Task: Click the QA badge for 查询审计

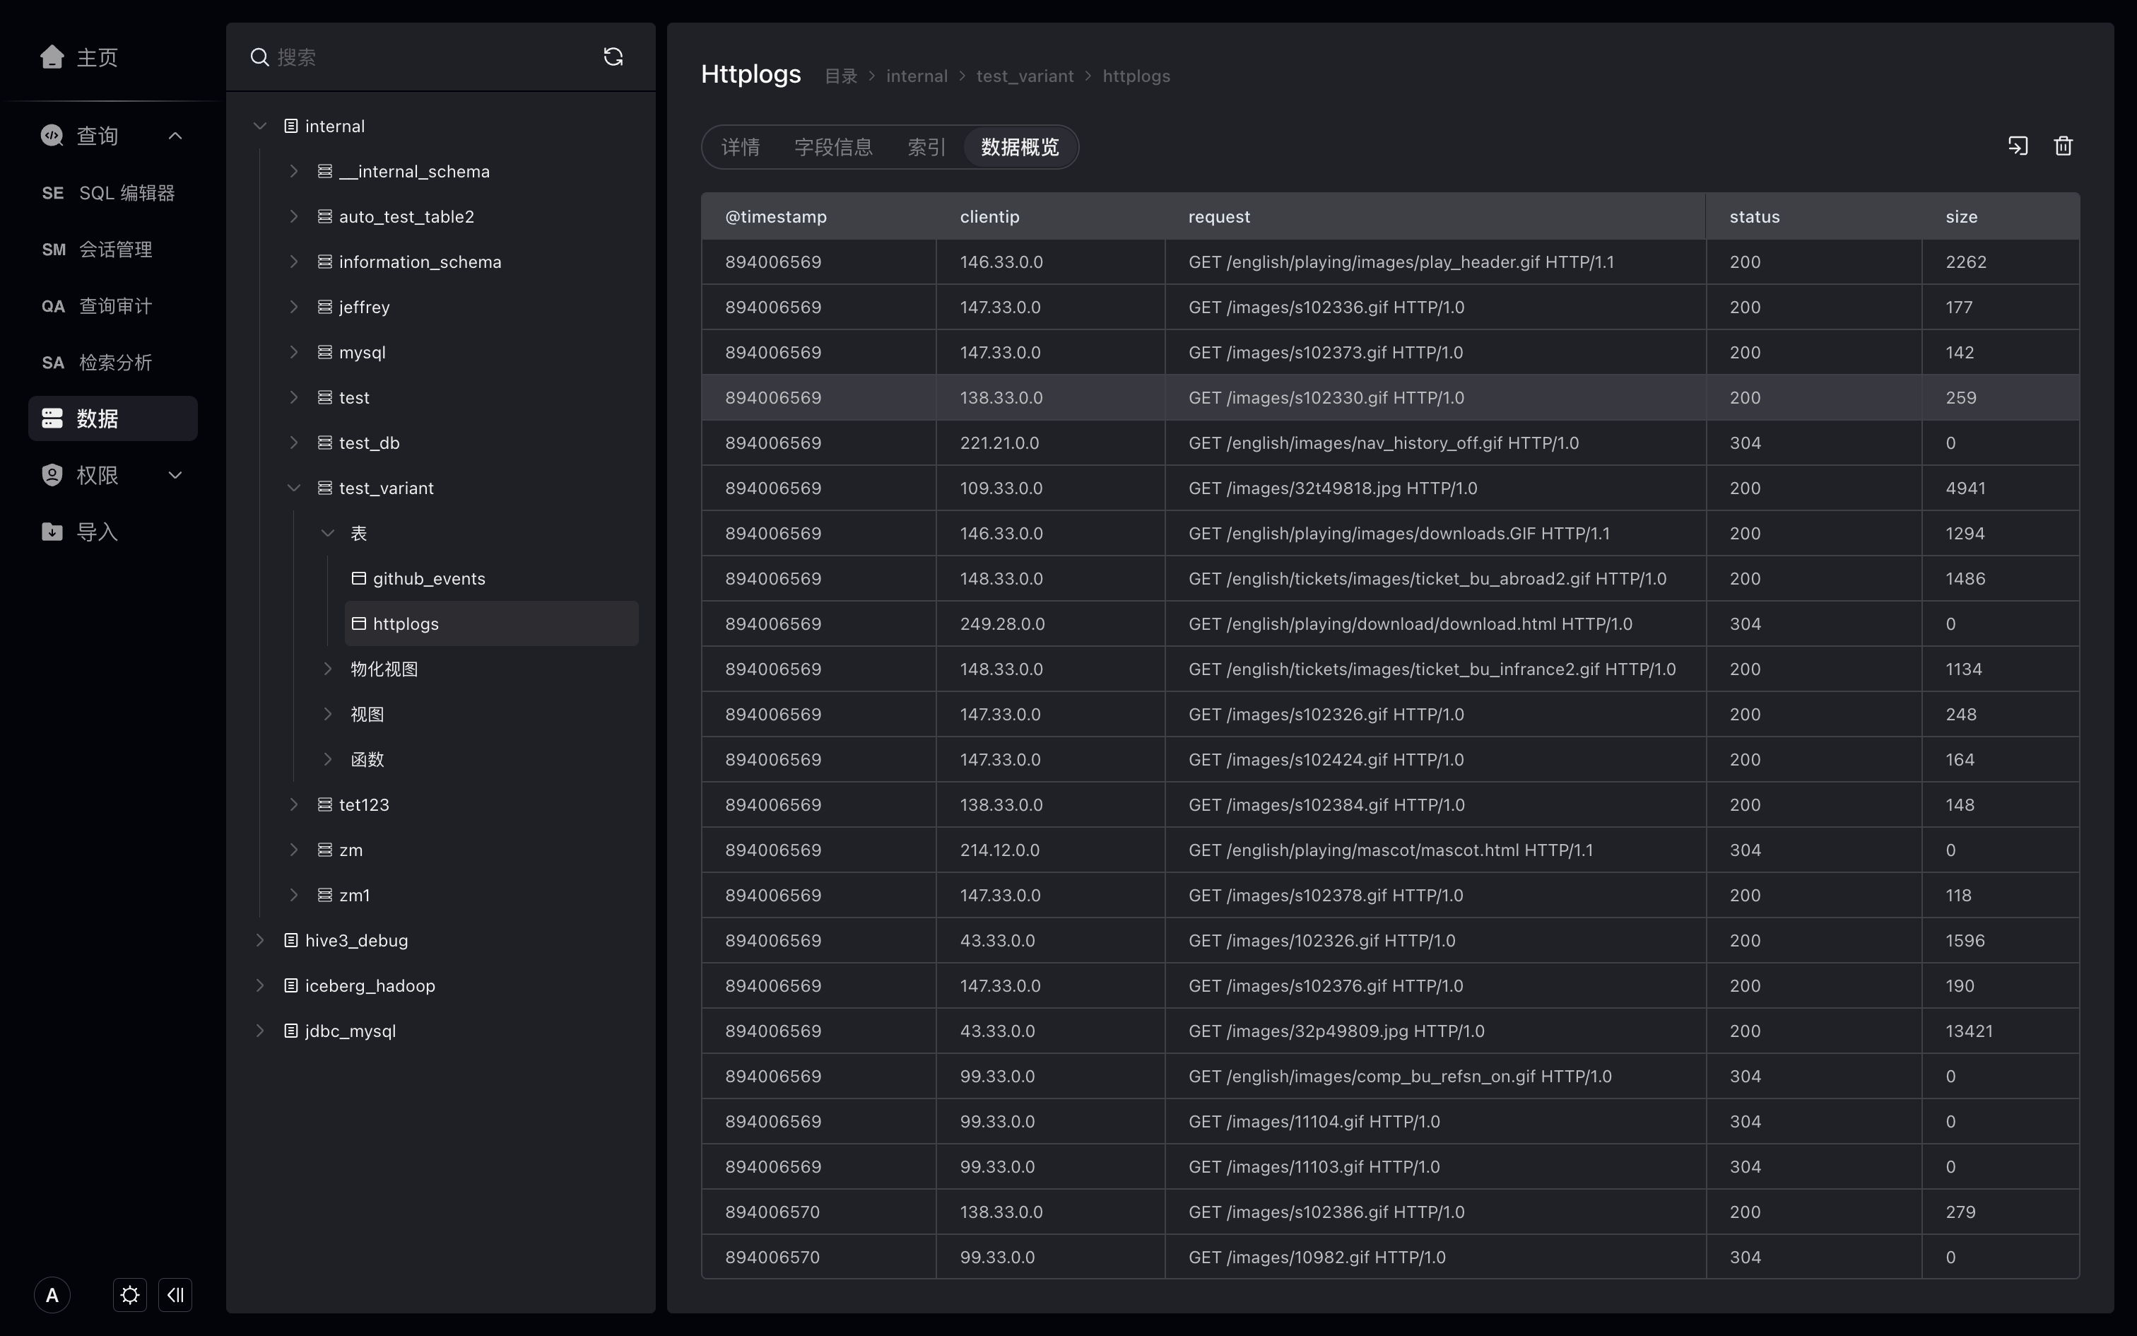Action: point(53,305)
